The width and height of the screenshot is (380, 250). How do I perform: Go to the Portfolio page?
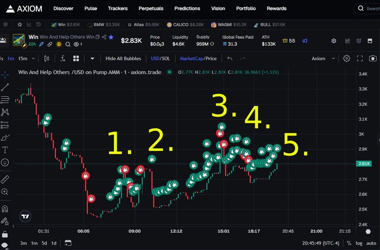click(x=246, y=8)
